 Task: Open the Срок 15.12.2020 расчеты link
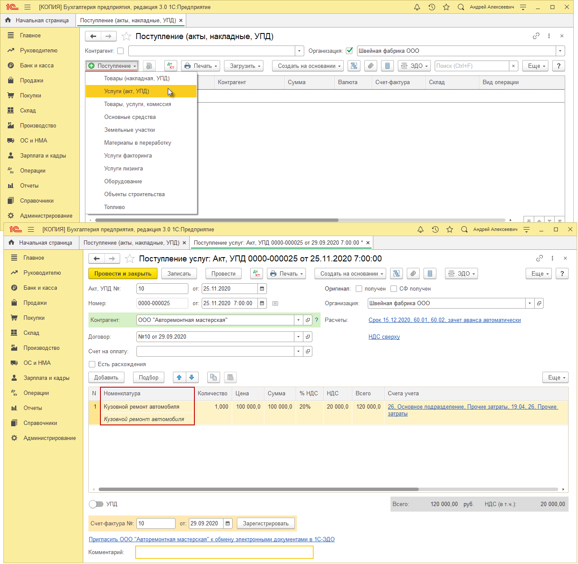(445, 320)
